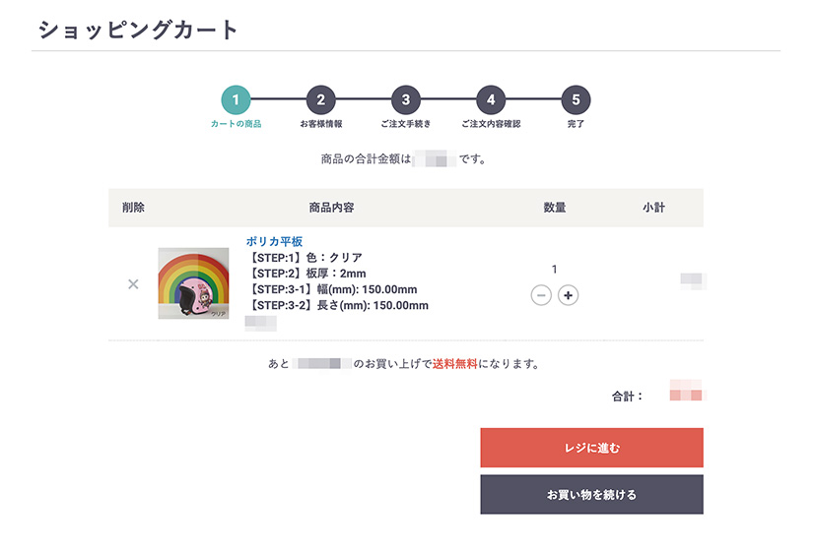This screenshot has height=554, width=816.
Task: Click the helmet product thumbnail
Action: pos(193,283)
